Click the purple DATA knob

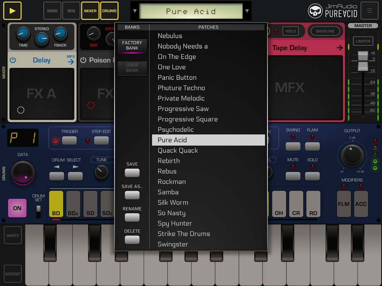click(23, 173)
